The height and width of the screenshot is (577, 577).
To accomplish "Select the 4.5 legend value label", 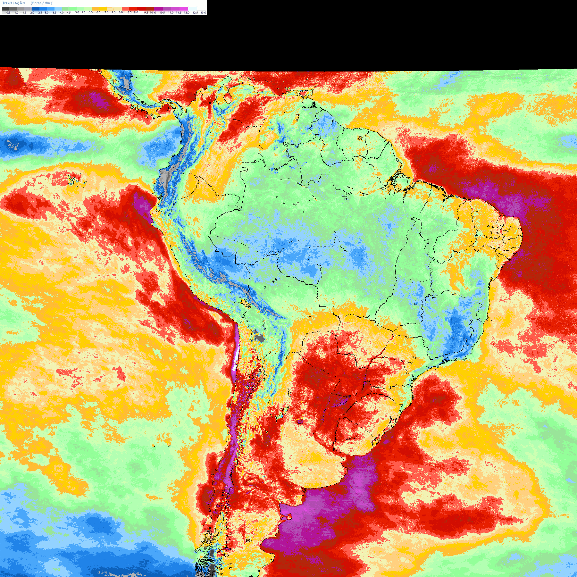I will point(69,13).
